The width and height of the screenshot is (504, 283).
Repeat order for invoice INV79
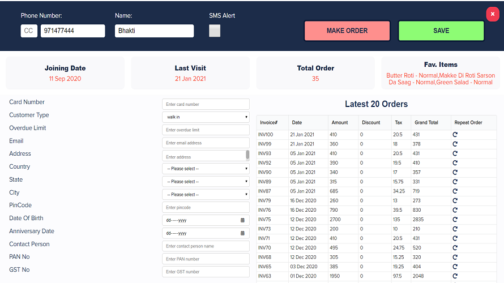point(455,200)
